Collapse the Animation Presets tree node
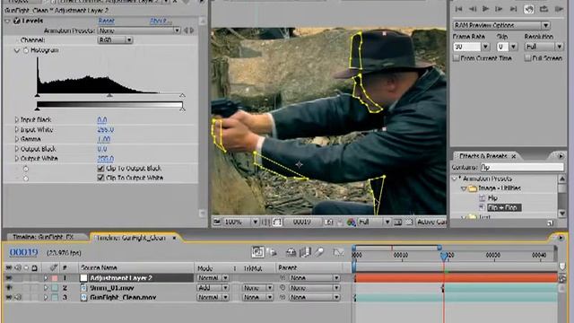Screen dimensions: 574x323 pos(456,179)
